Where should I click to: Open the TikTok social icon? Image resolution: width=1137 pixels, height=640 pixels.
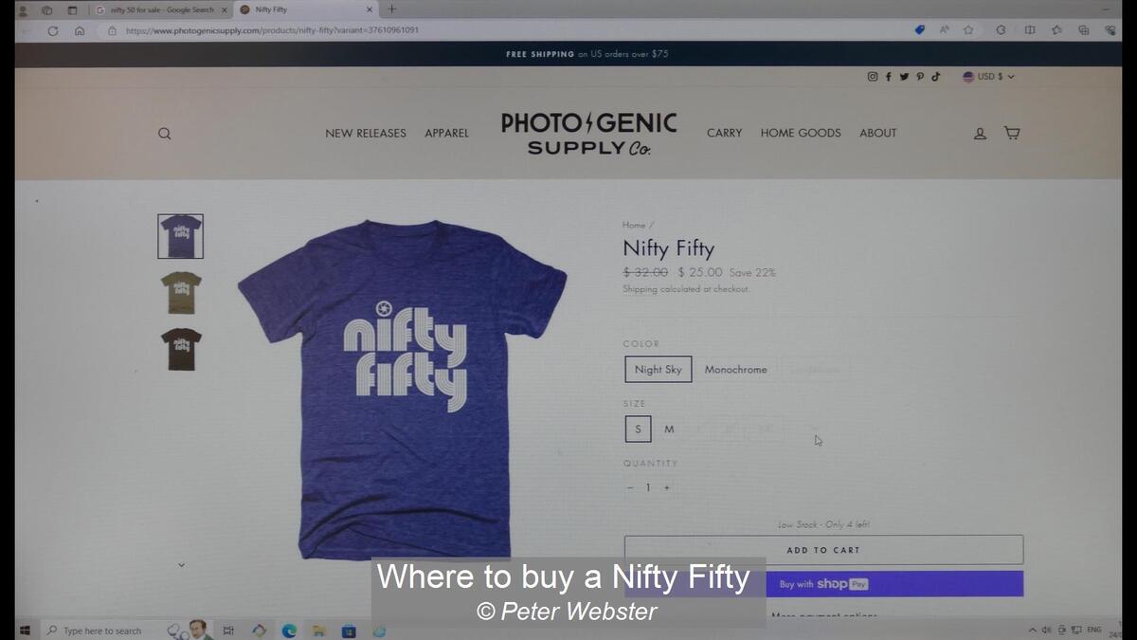(x=935, y=77)
